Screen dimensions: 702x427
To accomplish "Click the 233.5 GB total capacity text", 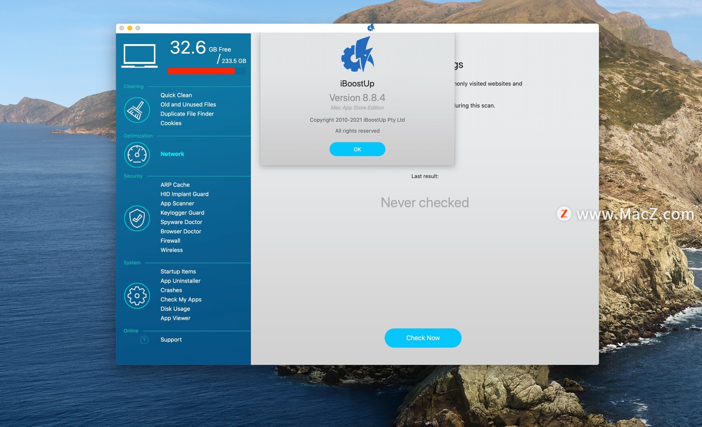I will pyautogui.click(x=234, y=61).
